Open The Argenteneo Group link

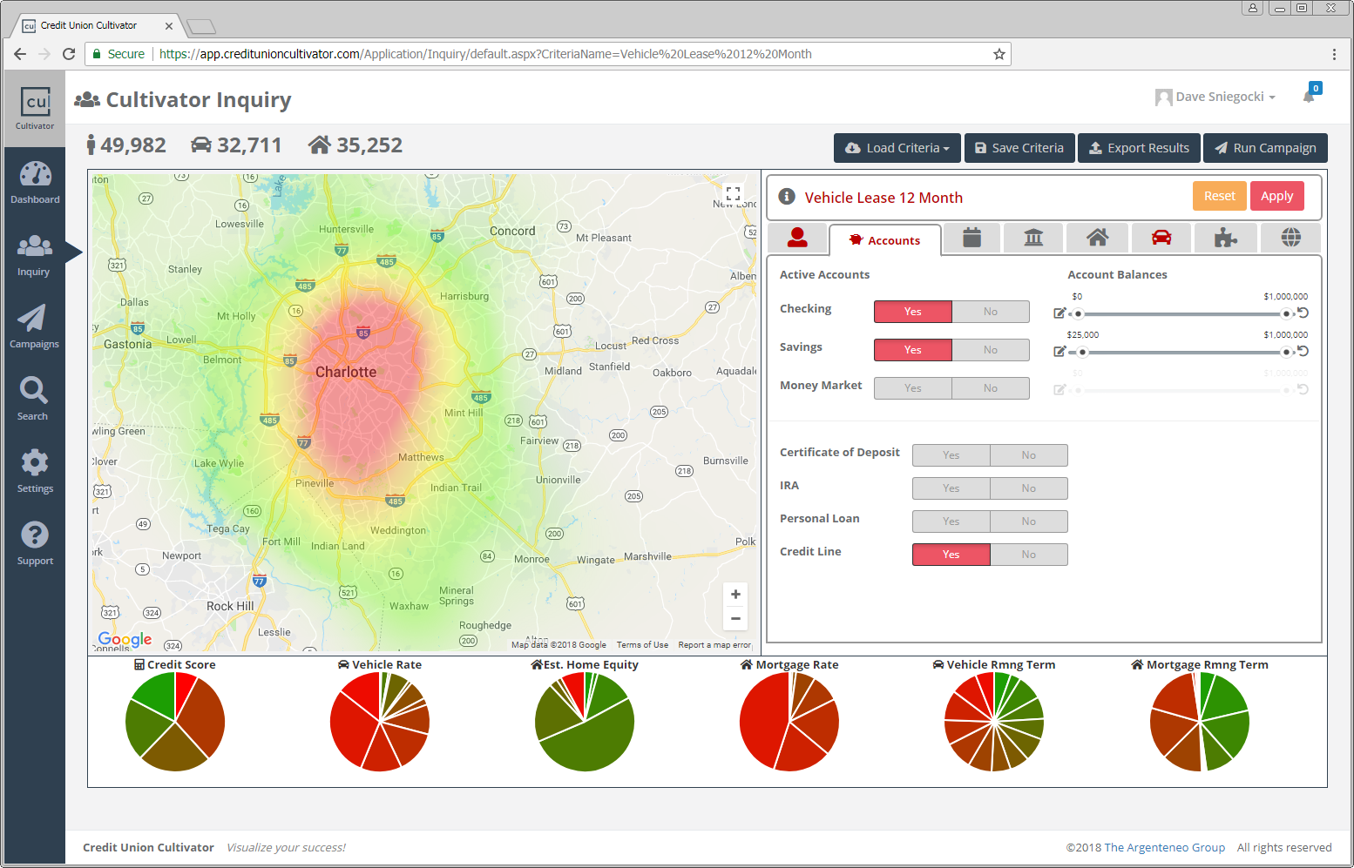pyautogui.click(x=1164, y=847)
